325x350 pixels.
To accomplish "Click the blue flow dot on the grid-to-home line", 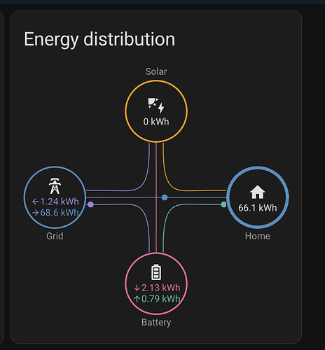I will coord(165,197).
